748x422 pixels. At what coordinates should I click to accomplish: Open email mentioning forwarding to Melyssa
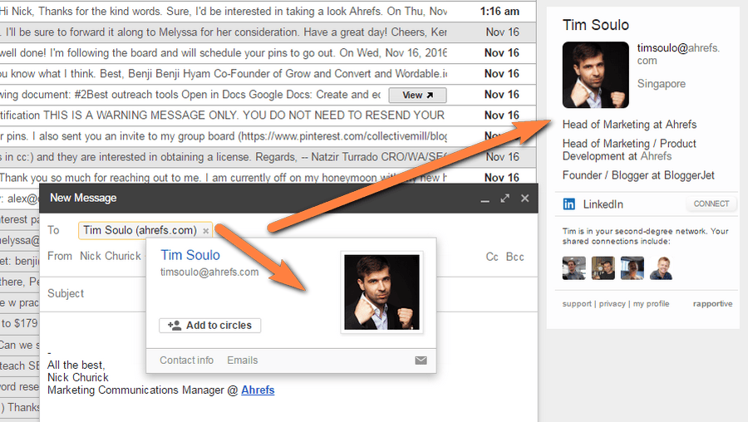267,32
